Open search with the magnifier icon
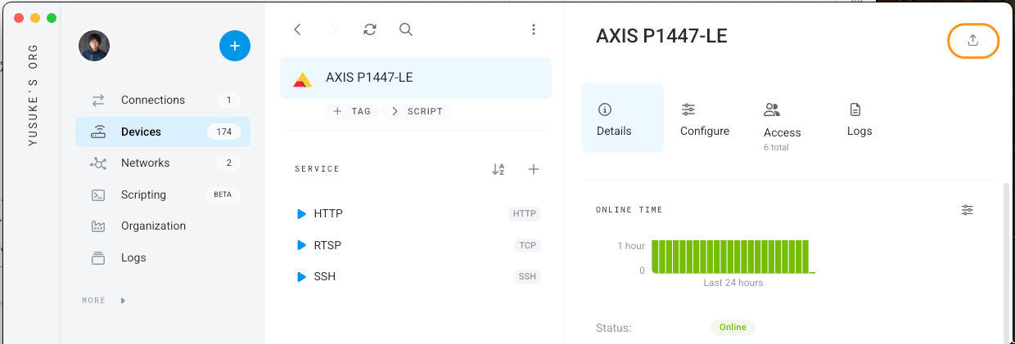1015x344 pixels. click(x=406, y=29)
